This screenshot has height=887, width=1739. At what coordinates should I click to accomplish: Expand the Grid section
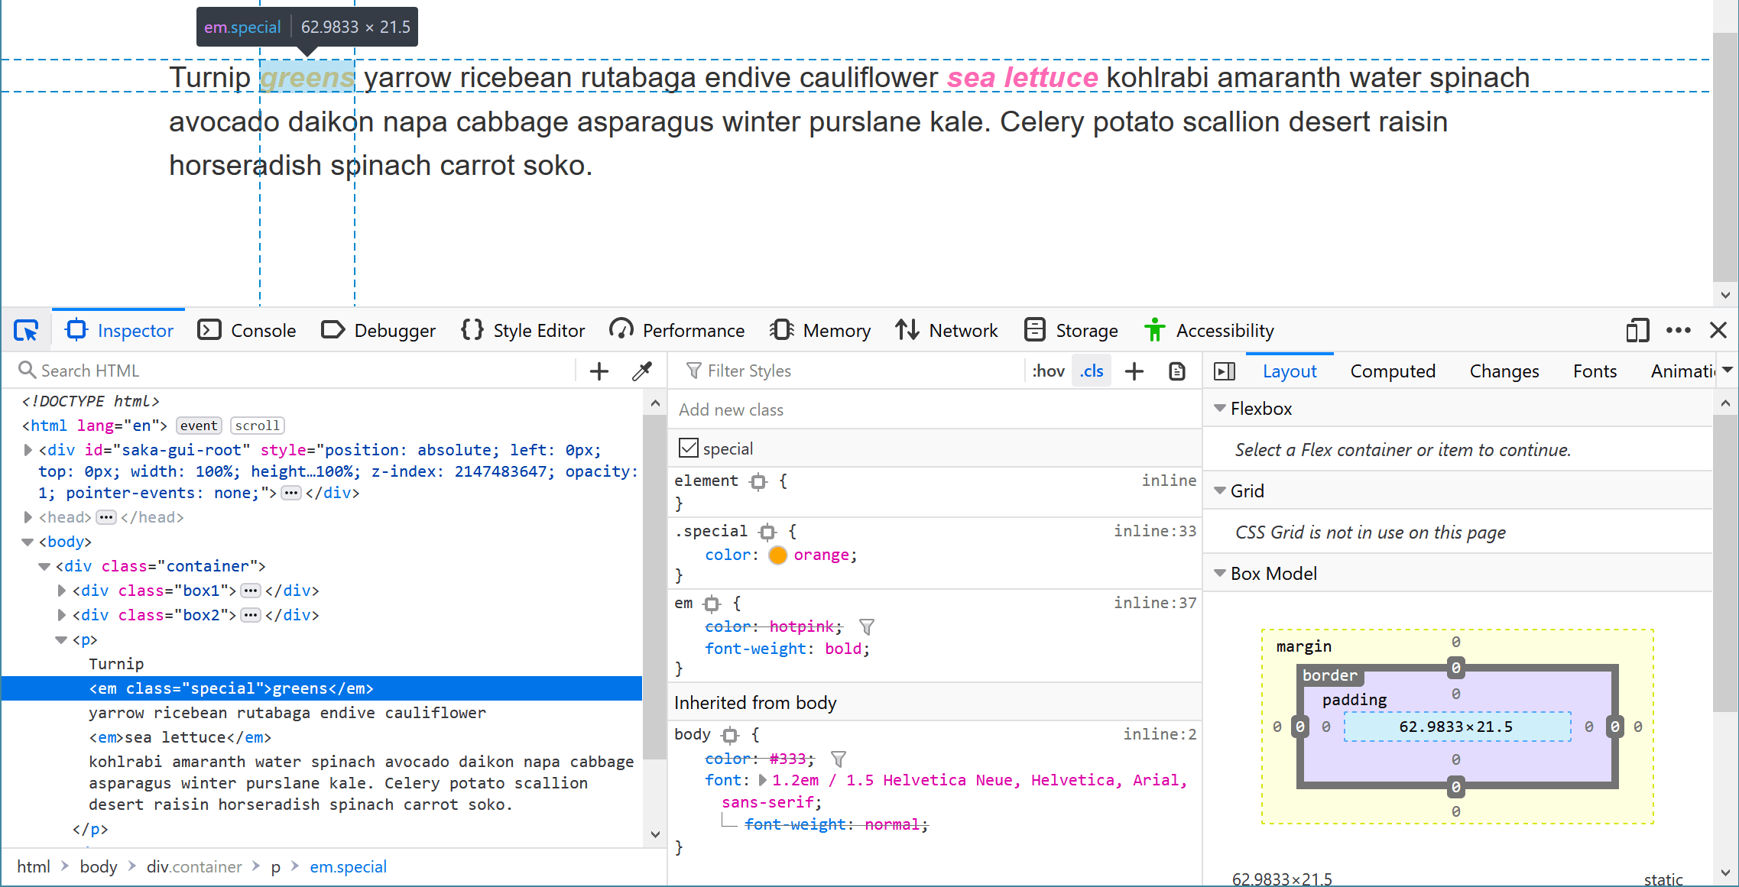point(1222,491)
